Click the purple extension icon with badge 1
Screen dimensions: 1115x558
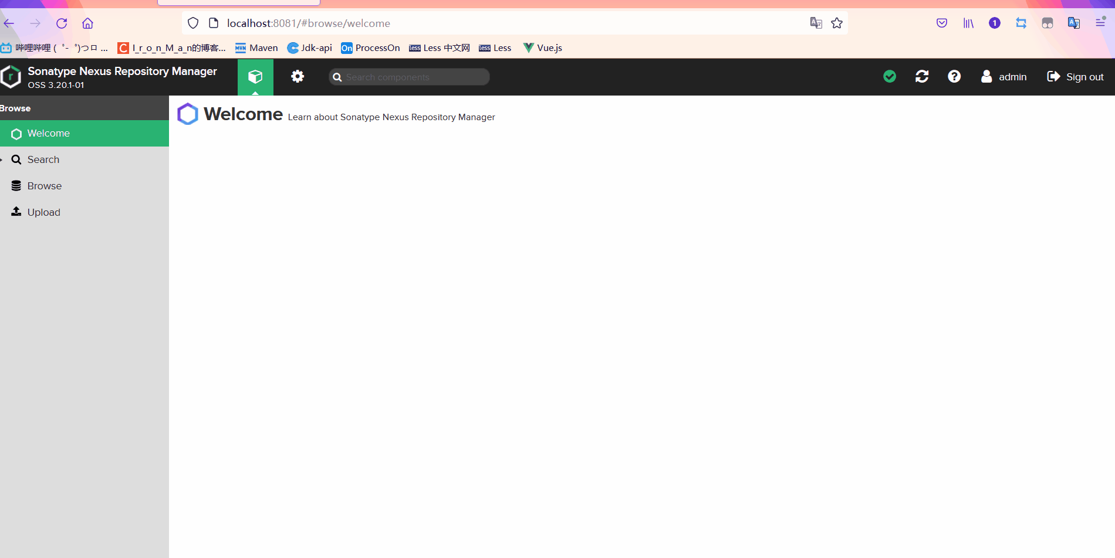[x=995, y=23]
